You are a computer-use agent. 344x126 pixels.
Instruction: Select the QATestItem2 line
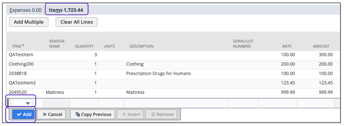[22, 83]
